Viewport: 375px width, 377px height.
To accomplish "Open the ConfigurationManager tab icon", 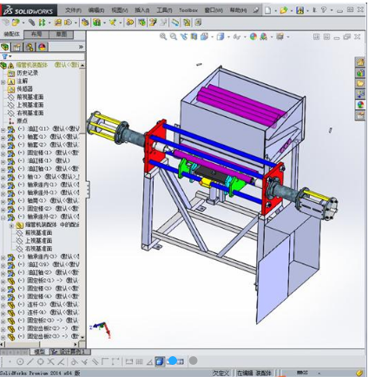I will pyautogui.click(x=30, y=47).
